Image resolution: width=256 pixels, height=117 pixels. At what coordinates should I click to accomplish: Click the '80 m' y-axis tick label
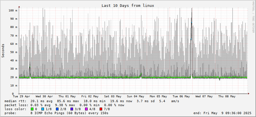coord(14,27)
